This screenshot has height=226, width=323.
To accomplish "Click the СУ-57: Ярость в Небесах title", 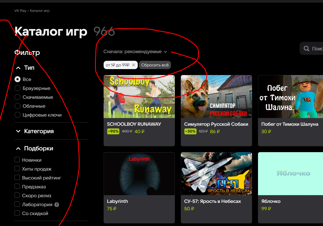I will click(212, 201).
